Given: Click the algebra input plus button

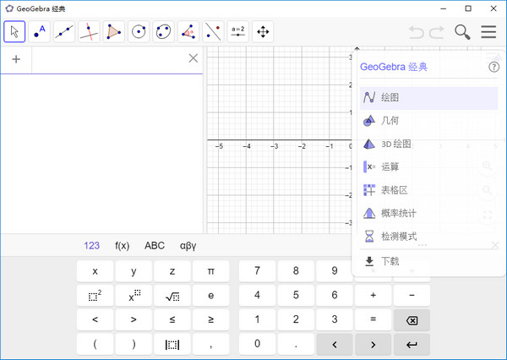Looking at the screenshot, I should [16, 58].
